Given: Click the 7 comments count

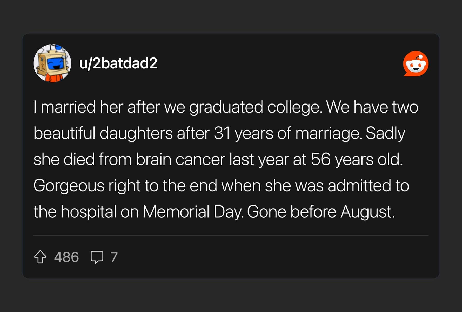Looking at the screenshot, I should click(114, 257).
